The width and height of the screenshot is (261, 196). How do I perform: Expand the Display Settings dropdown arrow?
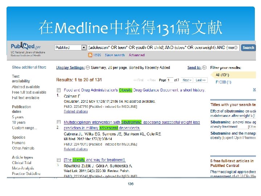click(x=88, y=68)
